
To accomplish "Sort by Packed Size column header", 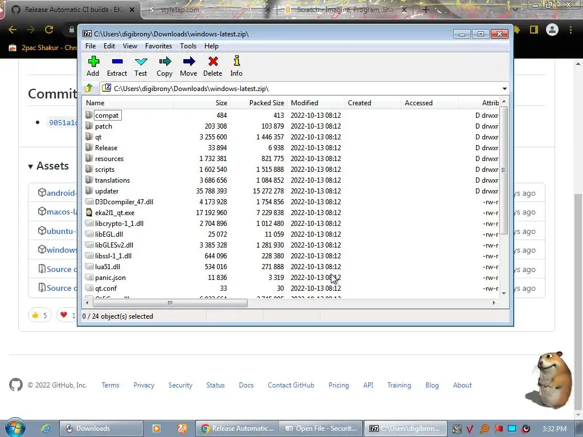I will click(x=259, y=103).
